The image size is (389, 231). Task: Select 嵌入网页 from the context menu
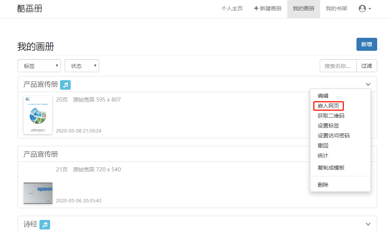click(328, 106)
